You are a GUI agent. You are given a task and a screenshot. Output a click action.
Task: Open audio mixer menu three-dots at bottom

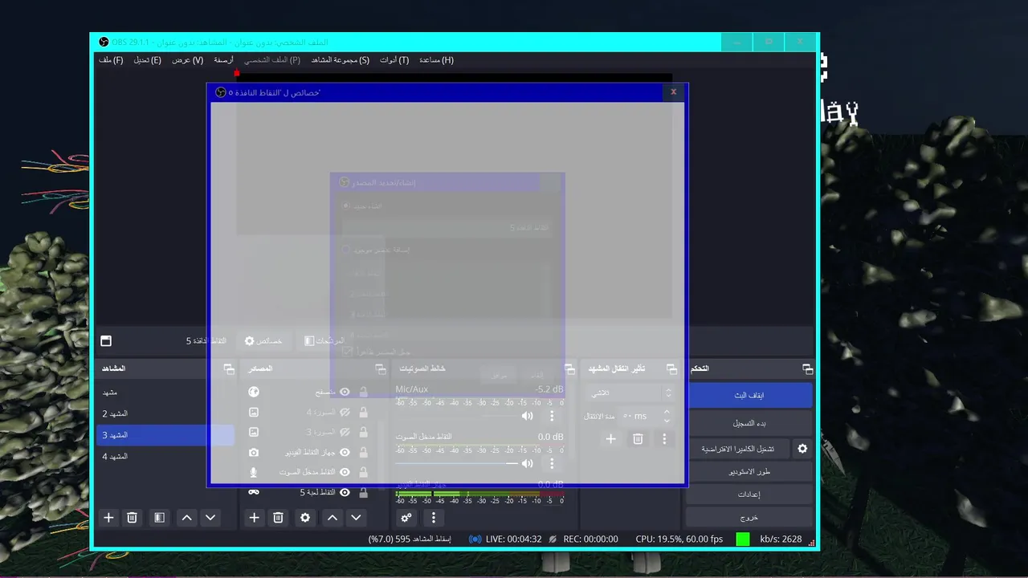pos(433,518)
